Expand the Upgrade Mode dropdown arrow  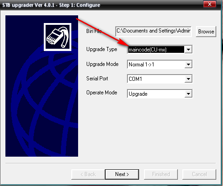(x=188, y=65)
